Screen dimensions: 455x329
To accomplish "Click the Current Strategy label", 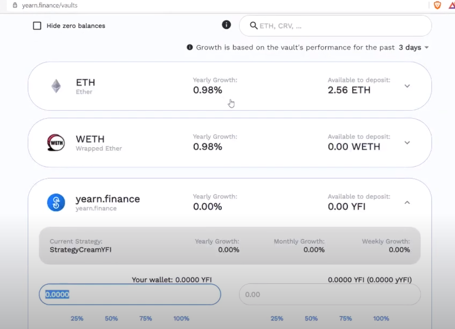I will (76, 241).
